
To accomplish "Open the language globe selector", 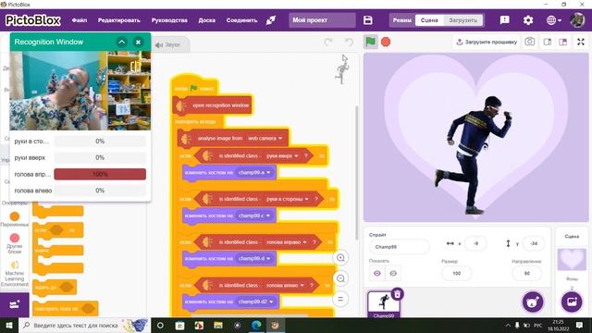I will 553,20.
